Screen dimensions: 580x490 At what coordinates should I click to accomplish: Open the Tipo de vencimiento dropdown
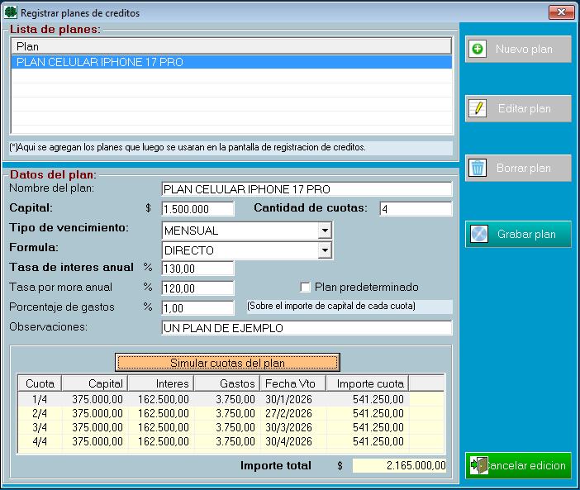[325, 230]
